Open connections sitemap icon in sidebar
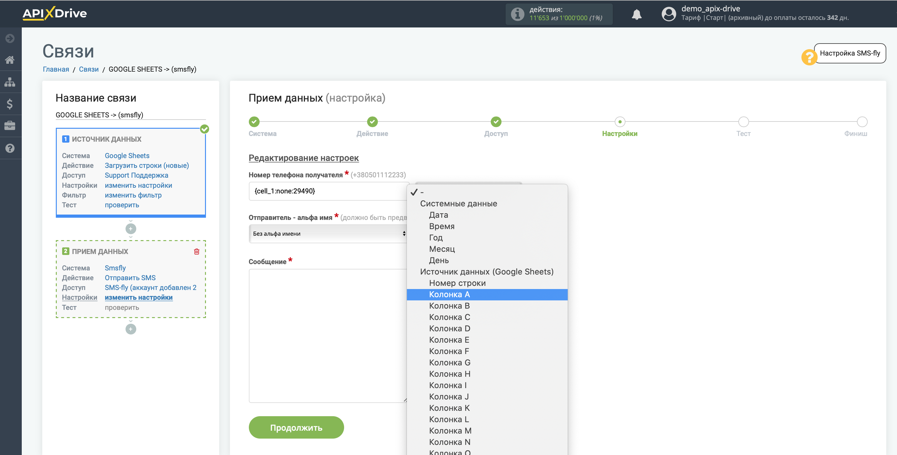The height and width of the screenshot is (455, 897). click(10, 82)
